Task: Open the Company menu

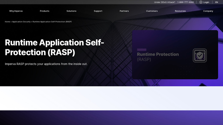Action: pyautogui.click(x=208, y=11)
